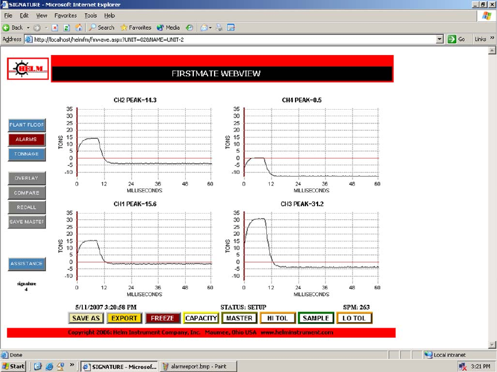The width and height of the screenshot is (497, 372).
Task: Click the CH3 PEAK=31.2 waveform chart
Action: tap(302, 249)
